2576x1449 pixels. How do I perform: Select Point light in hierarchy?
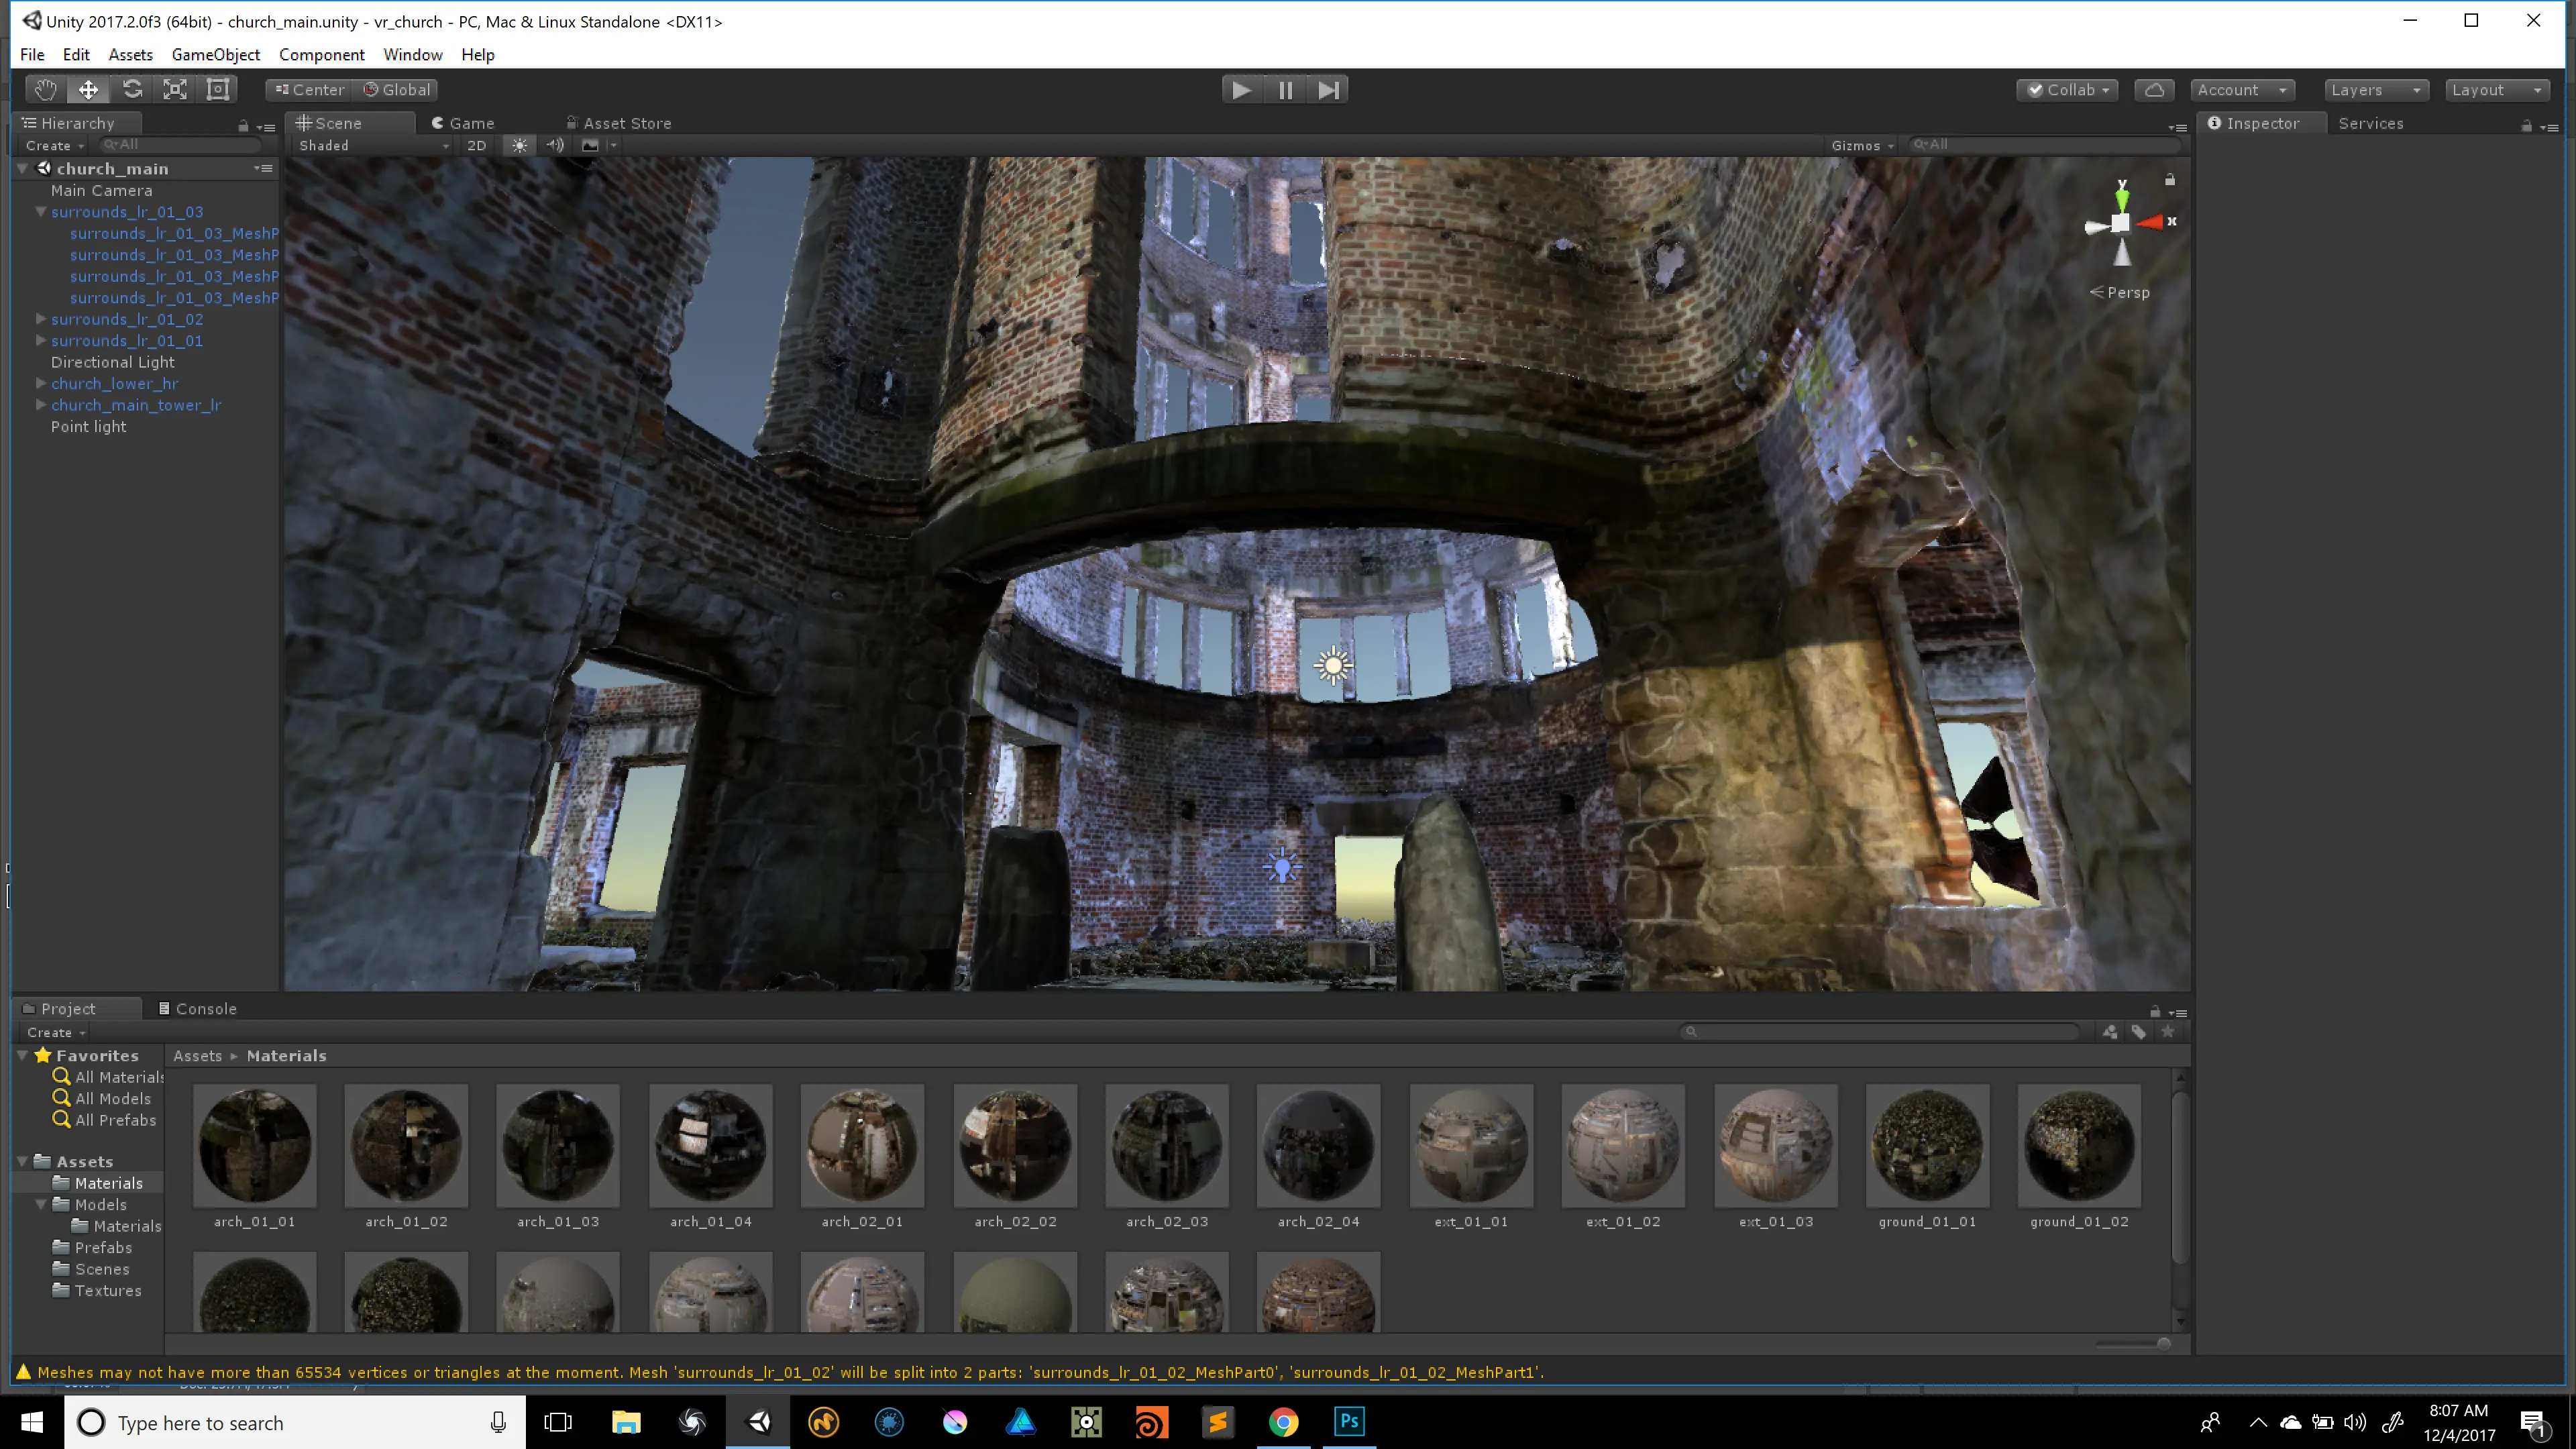click(88, 426)
